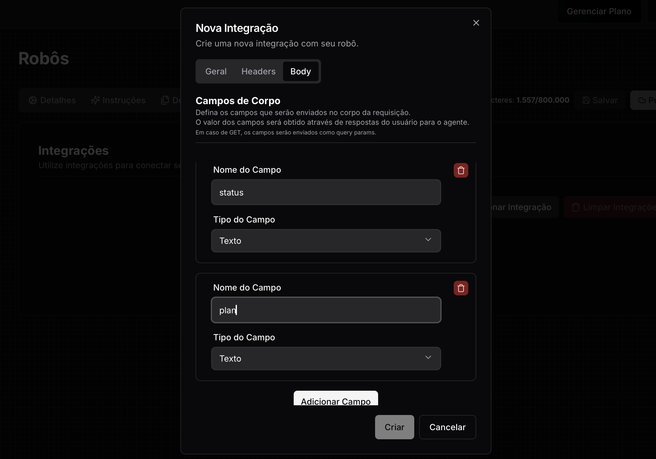Click the Salvar disk icon
Viewport: 656px width, 459px height.
pos(586,100)
